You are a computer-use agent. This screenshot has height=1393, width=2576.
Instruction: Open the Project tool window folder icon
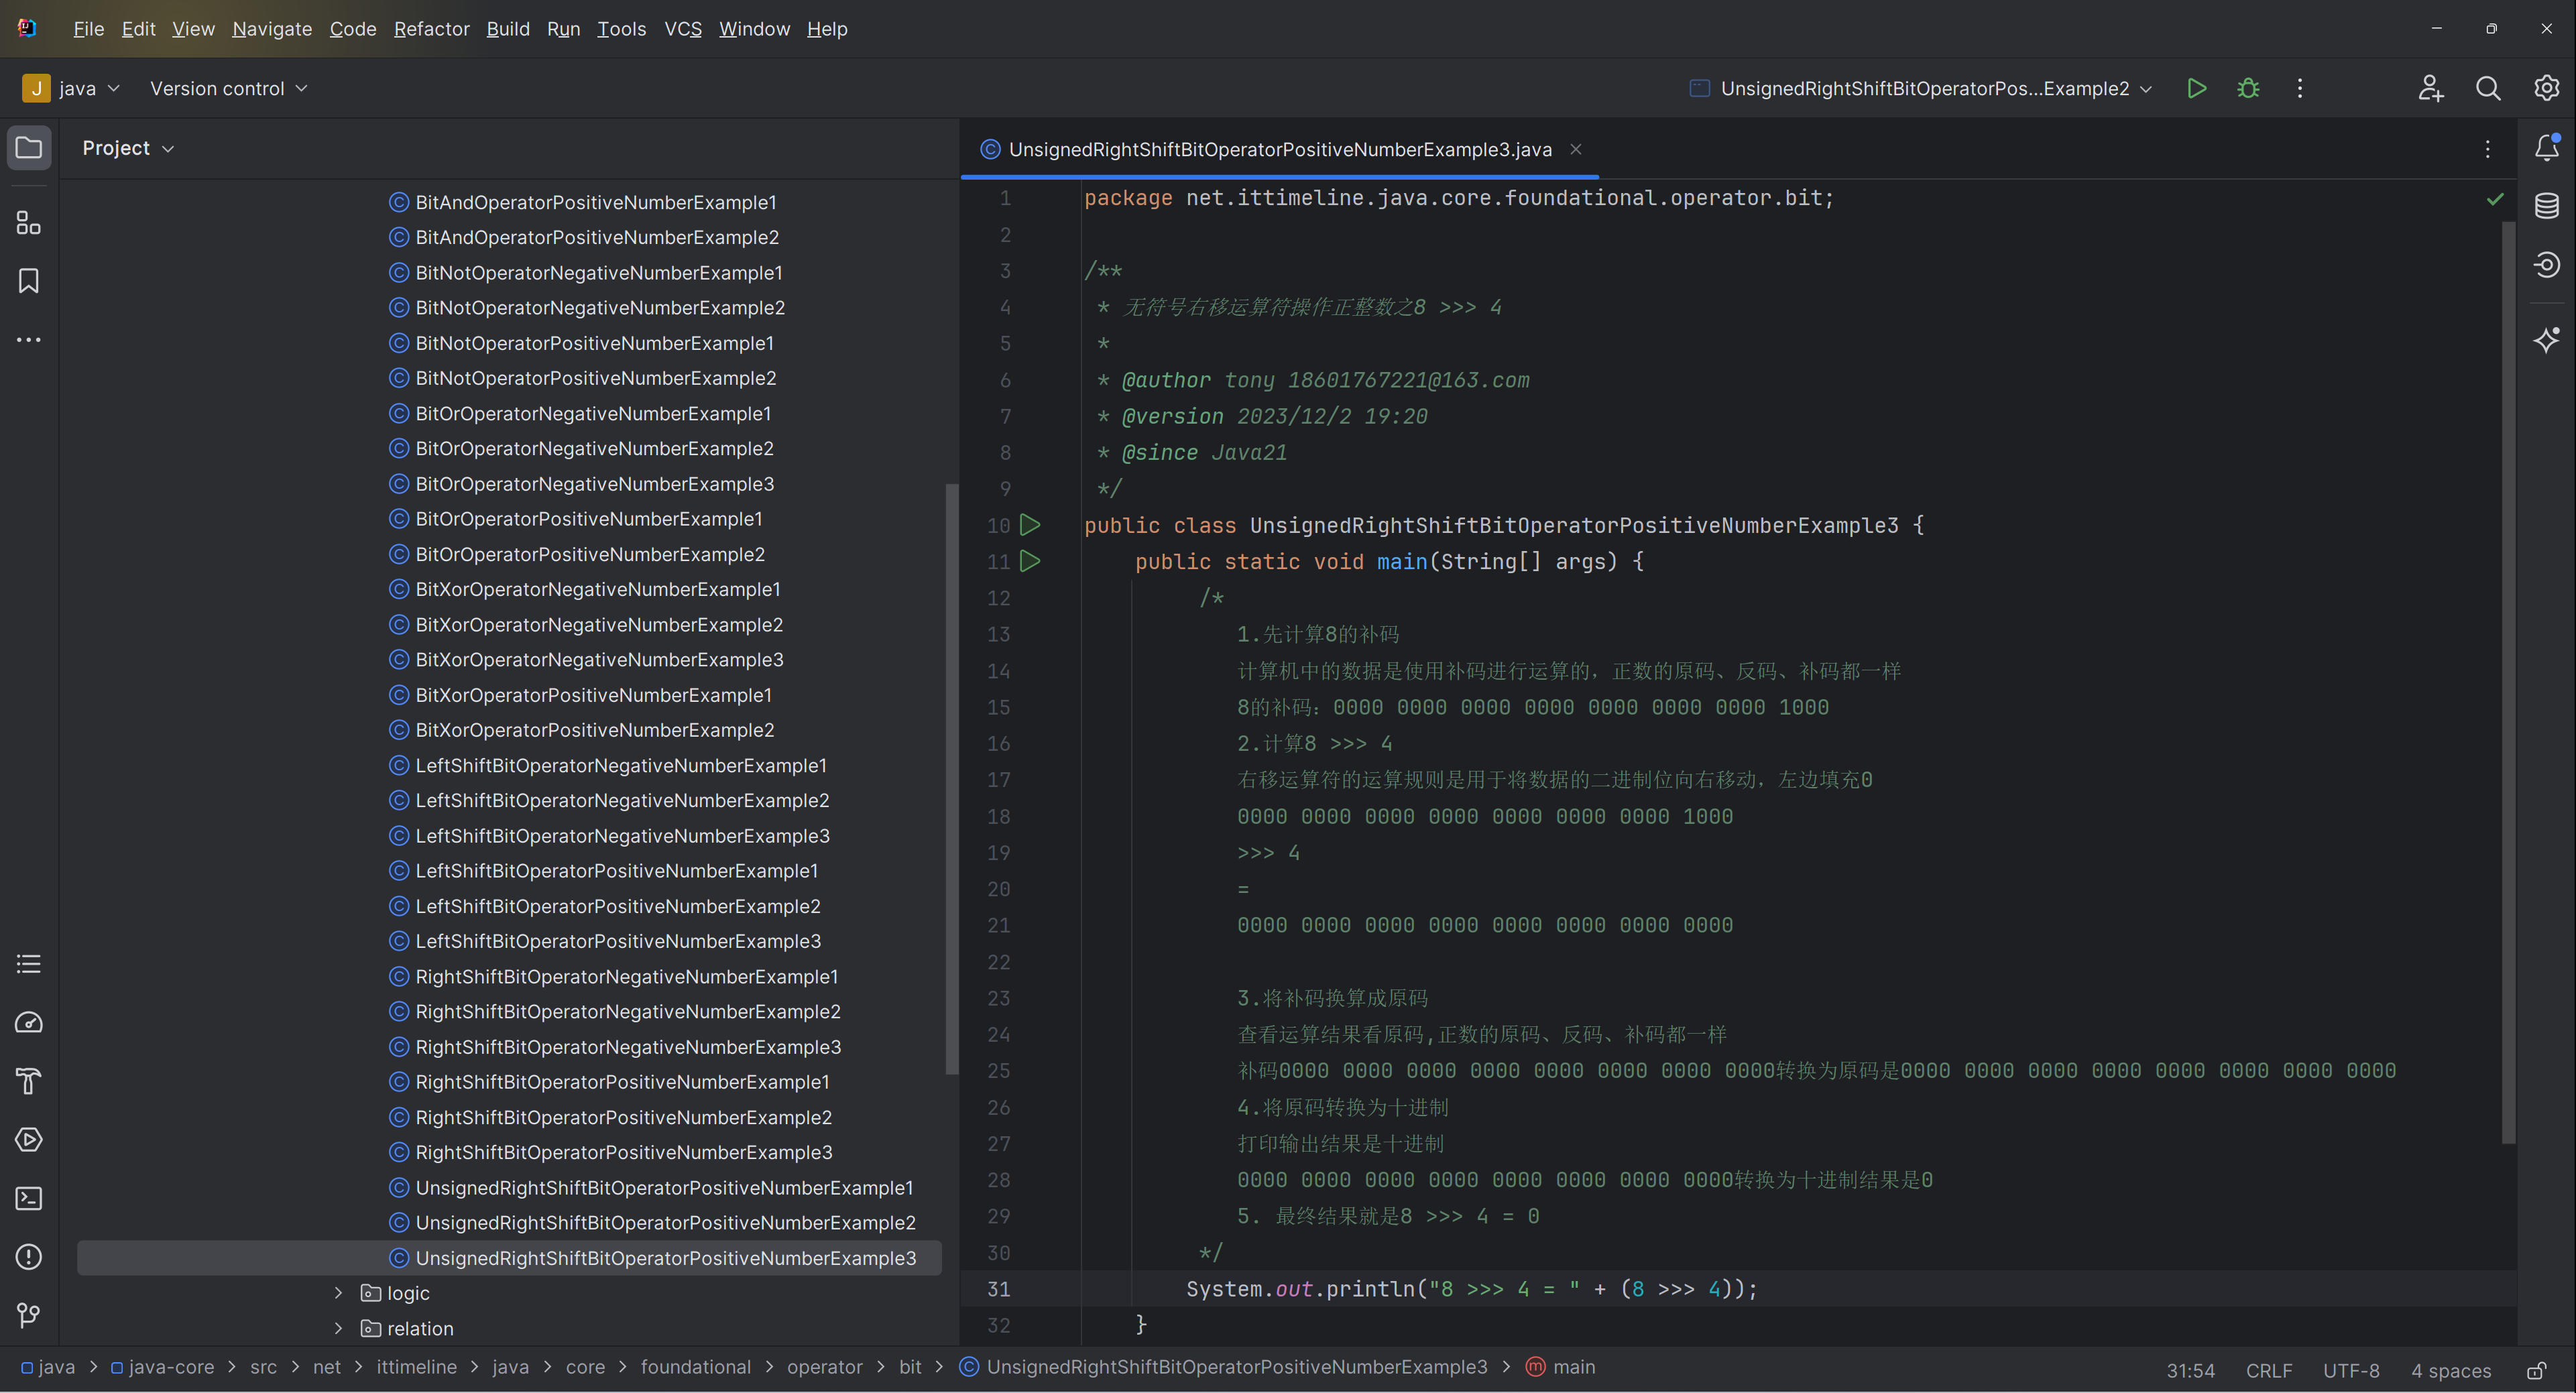point(29,148)
